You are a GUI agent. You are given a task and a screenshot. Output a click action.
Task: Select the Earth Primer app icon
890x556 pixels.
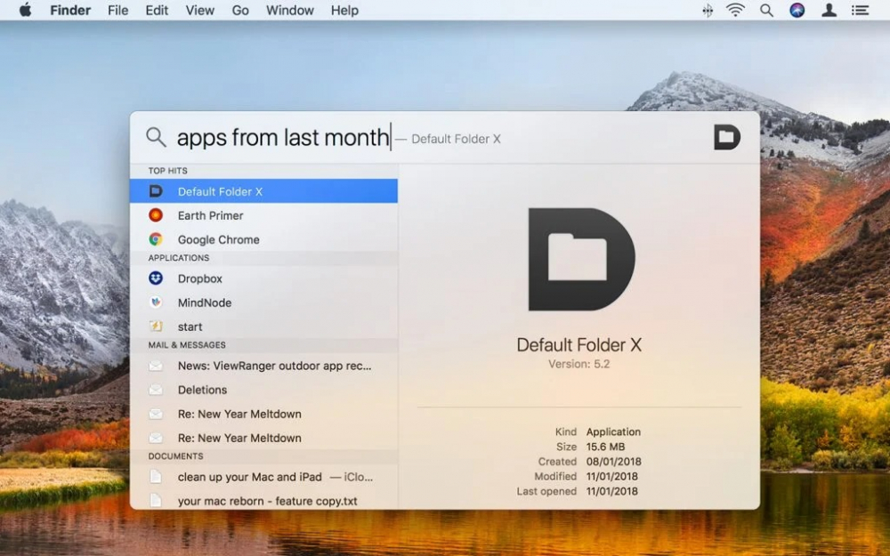pyautogui.click(x=156, y=215)
